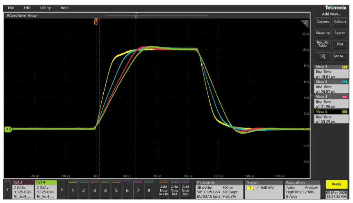Select the Meas 5 Rise Time badge
This screenshot has height=203, width=353.
point(331,117)
